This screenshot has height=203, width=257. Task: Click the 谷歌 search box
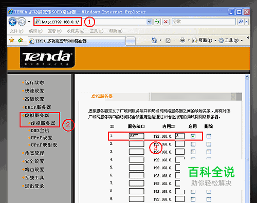click(x=204, y=22)
